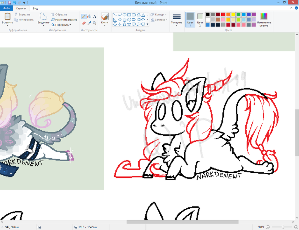Click the Обрезать (Crop) button

tap(59, 15)
